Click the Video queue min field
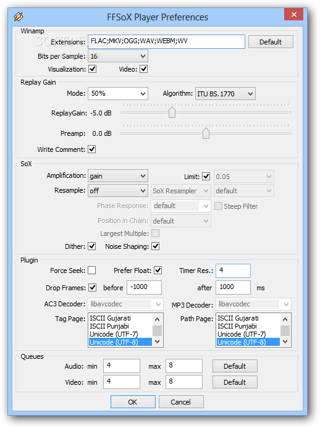Viewport: 320px width, 428px height. [122, 382]
